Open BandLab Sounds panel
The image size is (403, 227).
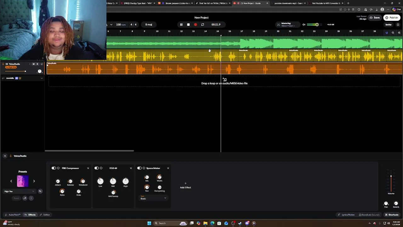point(369,215)
